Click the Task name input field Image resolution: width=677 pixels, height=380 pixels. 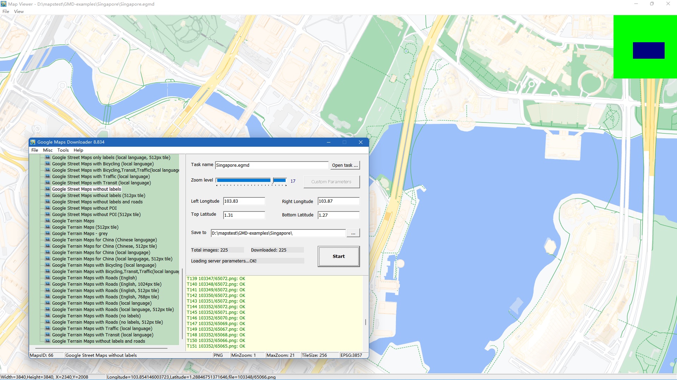click(272, 165)
